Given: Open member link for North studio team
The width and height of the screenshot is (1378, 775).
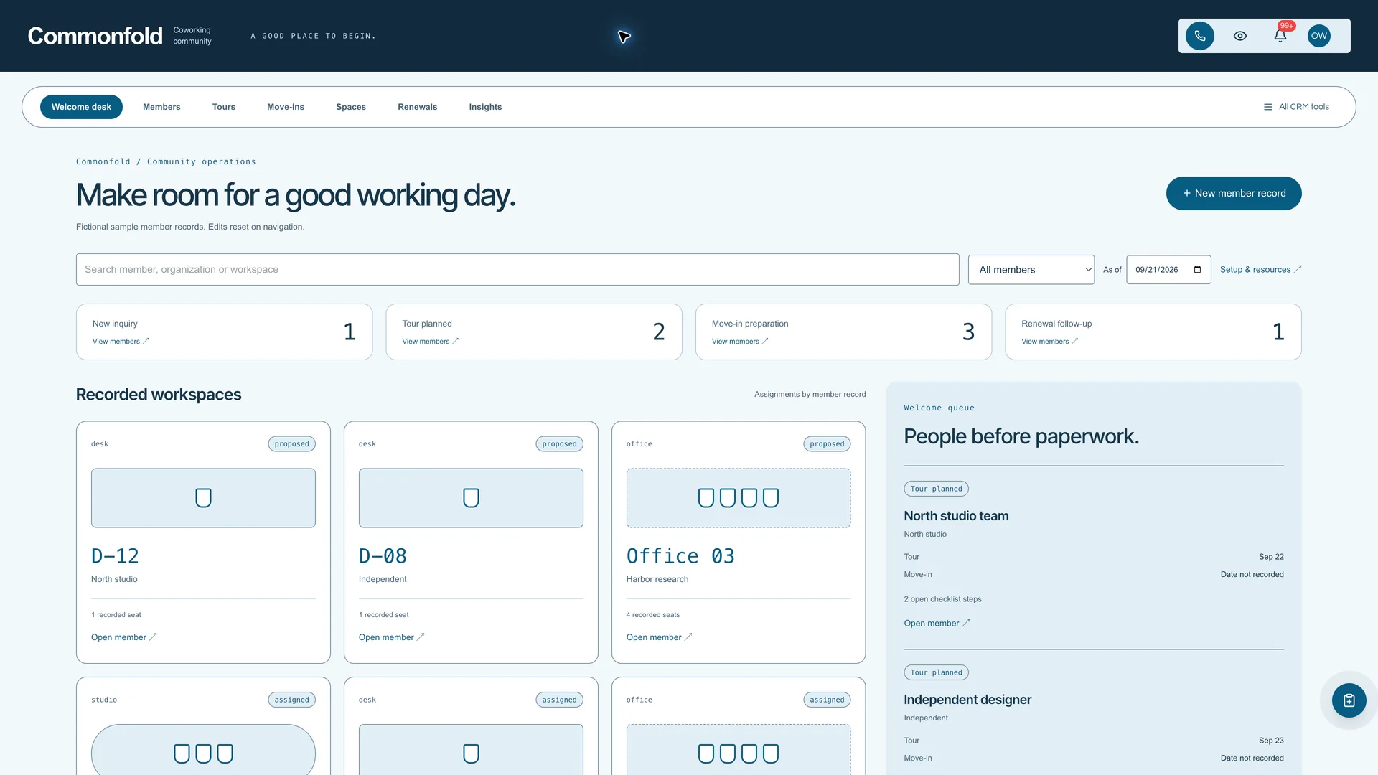Looking at the screenshot, I should (937, 624).
